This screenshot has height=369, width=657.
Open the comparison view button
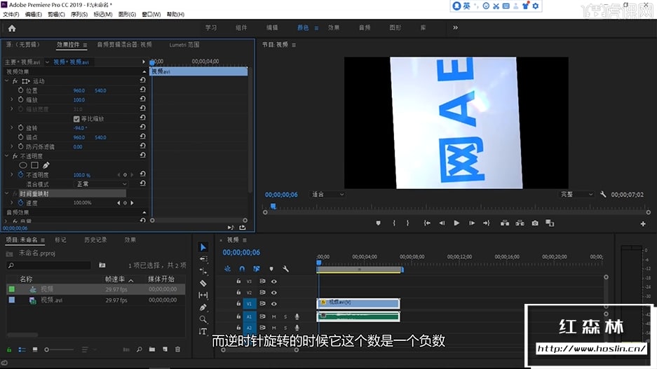550,223
